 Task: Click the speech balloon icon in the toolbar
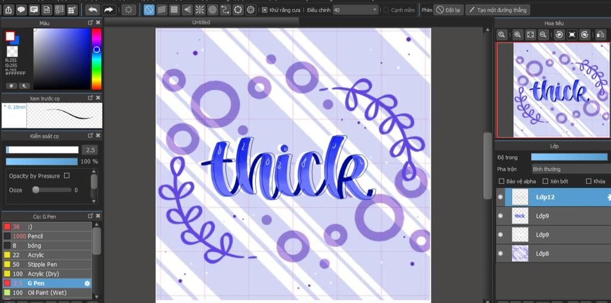tap(21, 10)
